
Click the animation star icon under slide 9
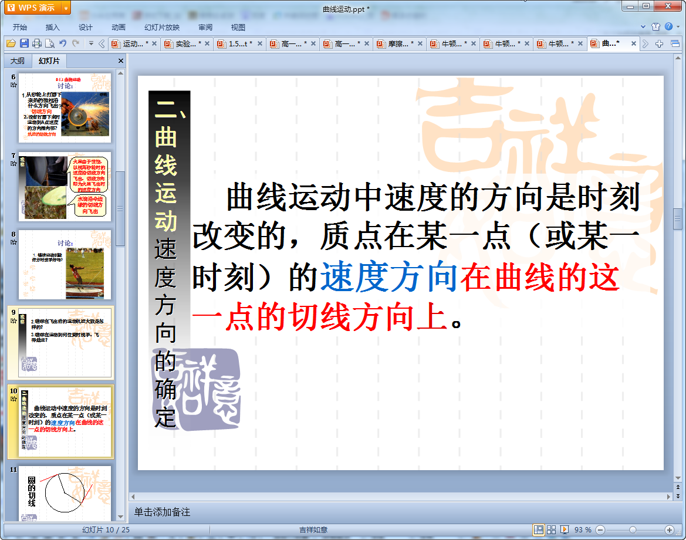13,320
